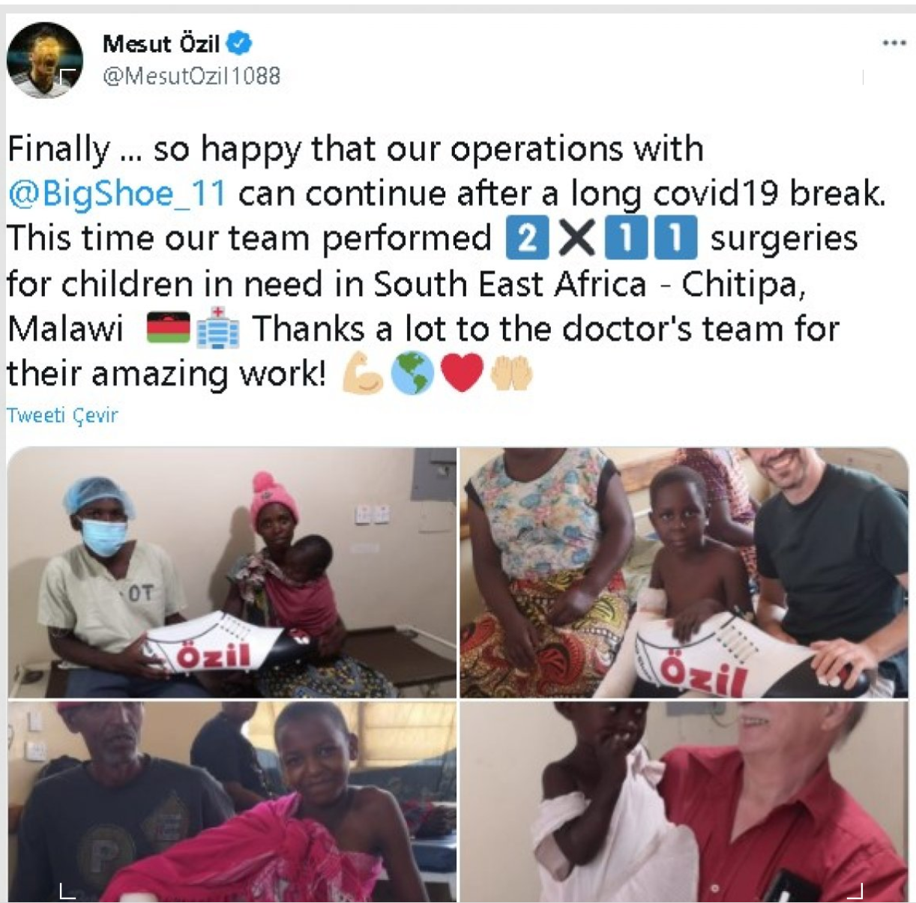Click the red heart emoji
This screenshot has height=903, width=916.
point(462,373)
